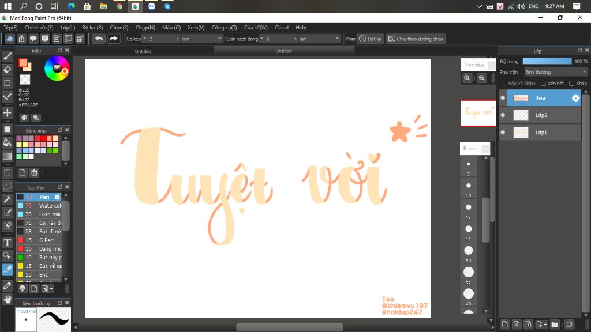Click the Đặt lại reset button
The width and height of the screenshot is (591, 332).
[x=370, y=39]
